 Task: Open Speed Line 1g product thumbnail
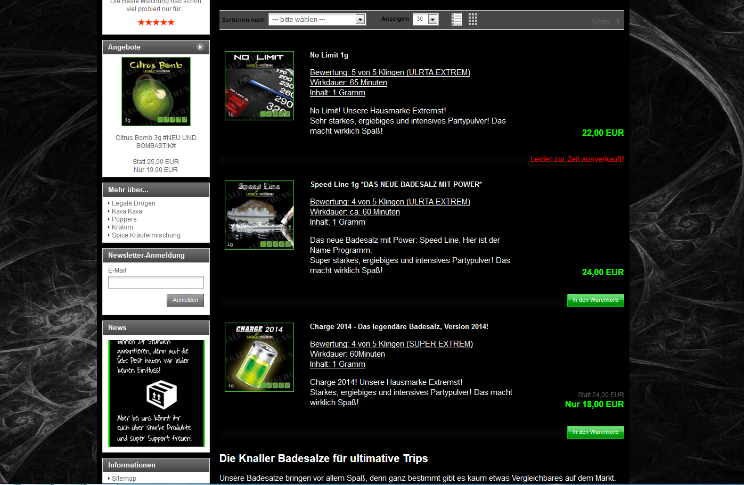[259, 215]
